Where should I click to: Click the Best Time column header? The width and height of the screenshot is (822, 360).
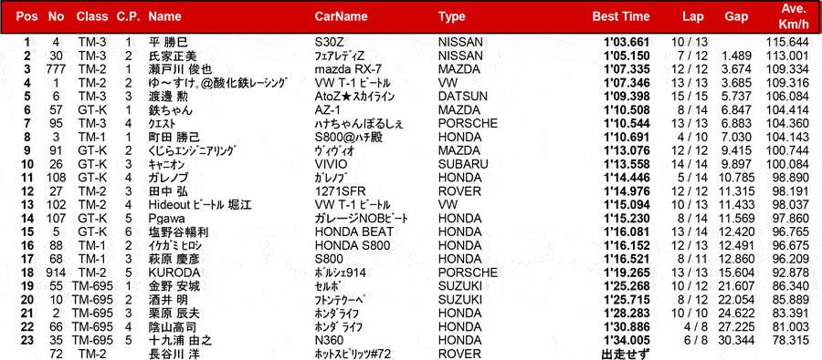tap(621, 16)
